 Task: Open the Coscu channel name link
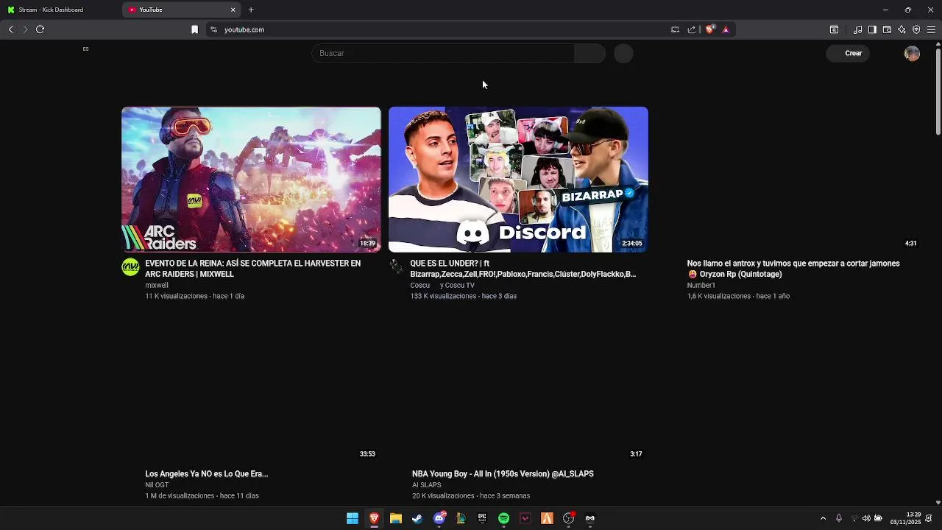tap(419, 285)
